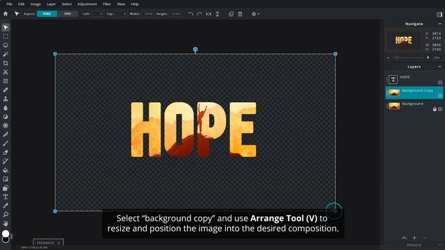Open the Select menu
This screenshot has height=250, width=445.
[x=67, y=4]
